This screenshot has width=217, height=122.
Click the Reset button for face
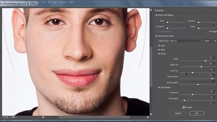[207, 41]
